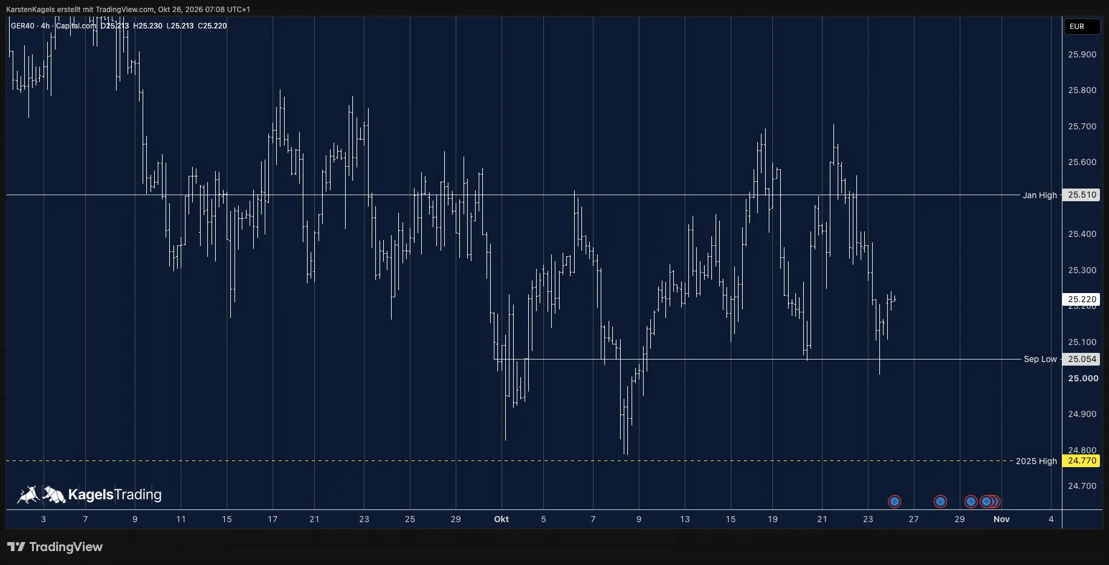This screenshot has width=1109, height=565.
Task: Select the 2025 High line label
Action: point(1036,461)
